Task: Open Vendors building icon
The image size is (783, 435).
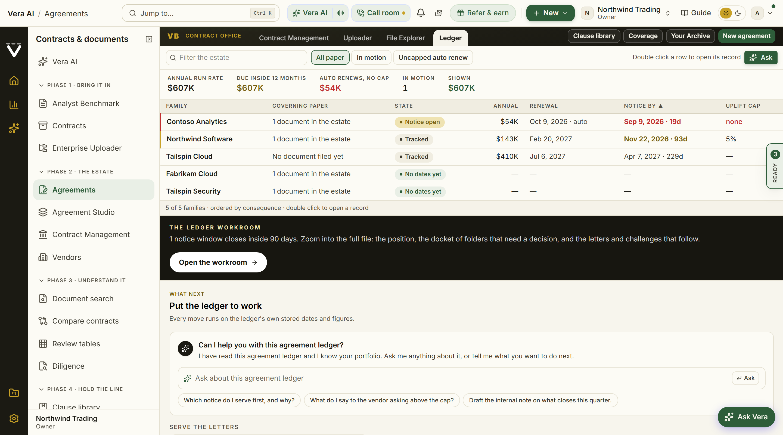Action: 43,257
